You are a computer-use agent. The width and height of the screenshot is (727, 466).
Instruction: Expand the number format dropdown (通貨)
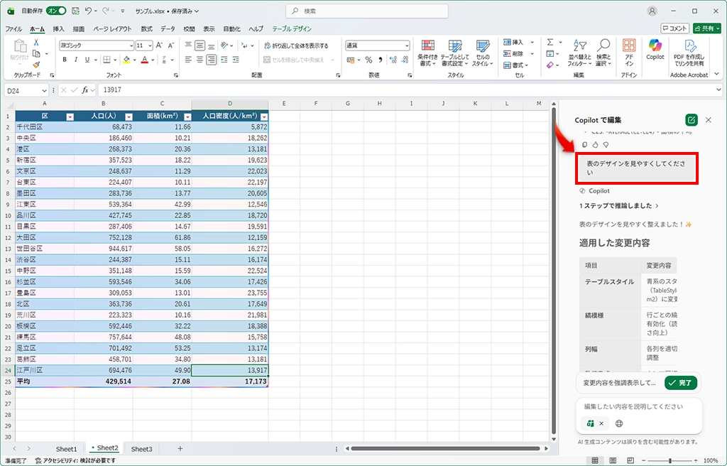[x=406, y=45]
